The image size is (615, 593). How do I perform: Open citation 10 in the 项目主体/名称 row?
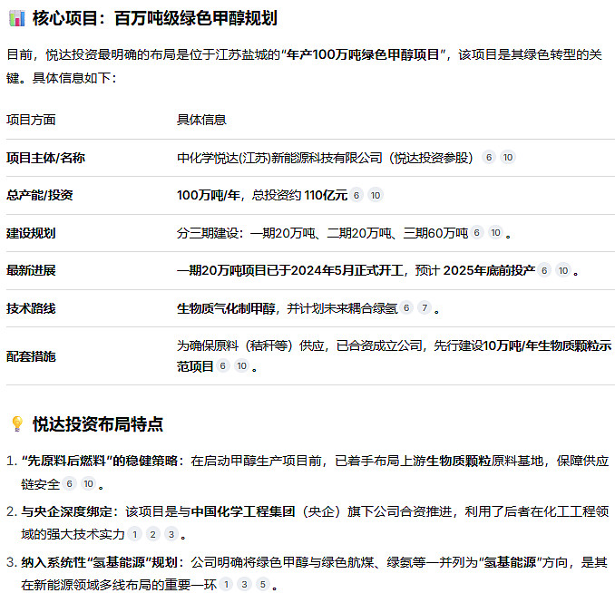coord(508,157)
